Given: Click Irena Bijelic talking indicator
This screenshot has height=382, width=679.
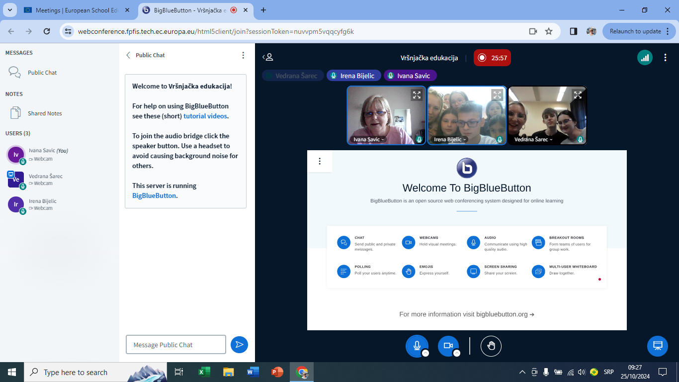Looking at the screenshot, I should 354,76.
